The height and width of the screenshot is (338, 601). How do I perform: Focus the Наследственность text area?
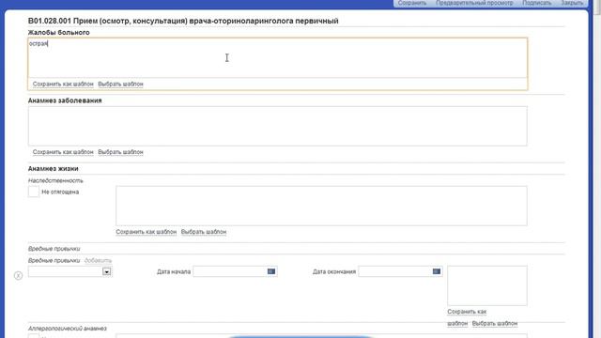321,206
